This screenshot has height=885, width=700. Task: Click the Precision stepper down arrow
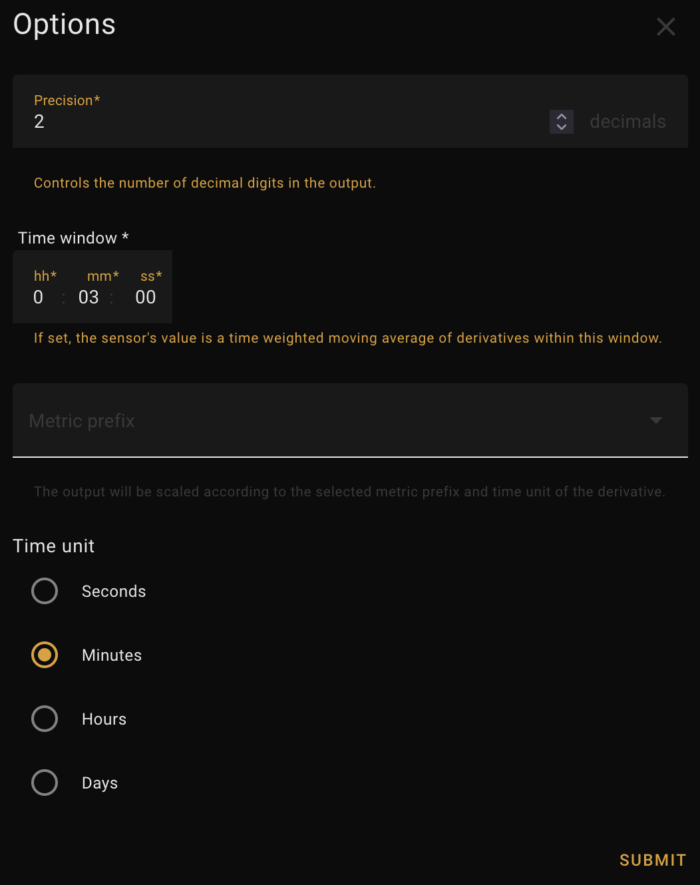(x=561, y=127)
